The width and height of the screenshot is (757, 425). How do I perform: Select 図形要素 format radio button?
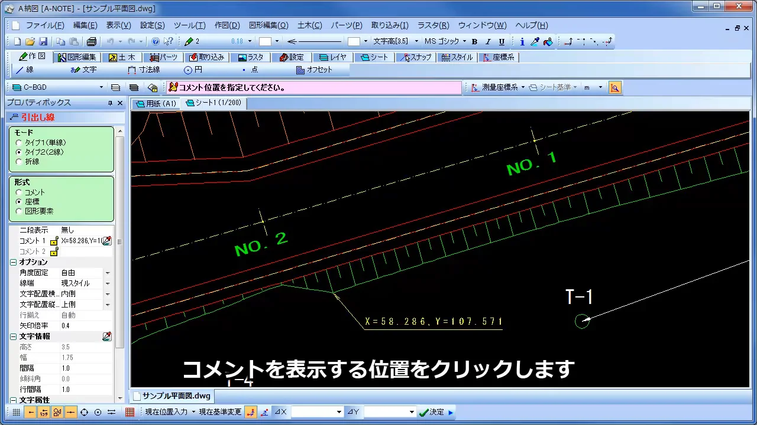pyautogui.click(x=19, y=211)
